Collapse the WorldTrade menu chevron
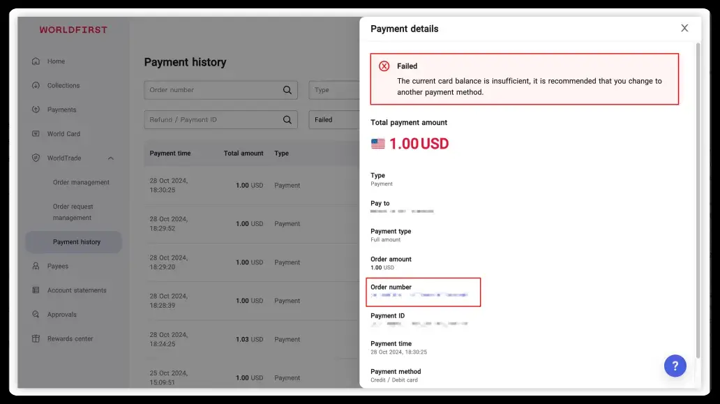Image resolution: width=720 pixels, height=404 pixels. tap(111, 158)
